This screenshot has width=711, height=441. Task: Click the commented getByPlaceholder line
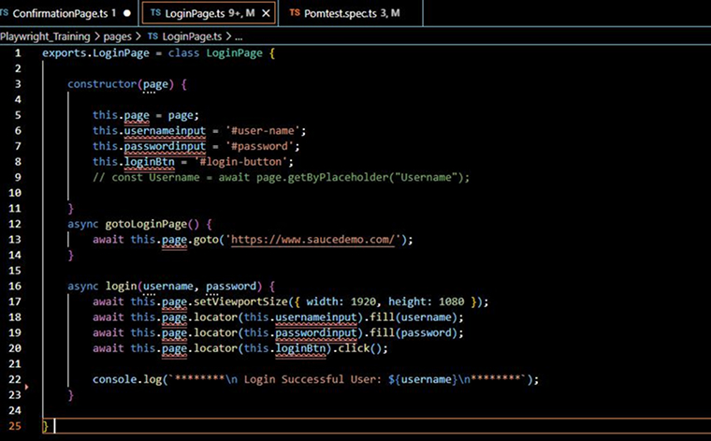pyautogui.click(x=282, y=177)
